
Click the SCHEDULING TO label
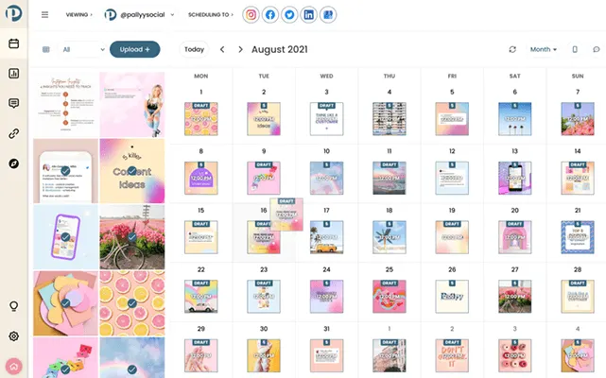(x=209, y=15)
